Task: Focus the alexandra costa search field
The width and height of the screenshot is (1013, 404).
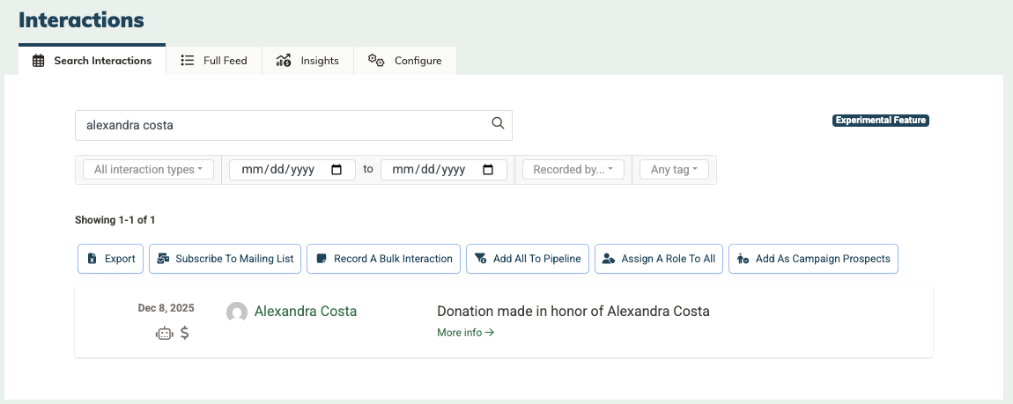Action: pos(282,125)
